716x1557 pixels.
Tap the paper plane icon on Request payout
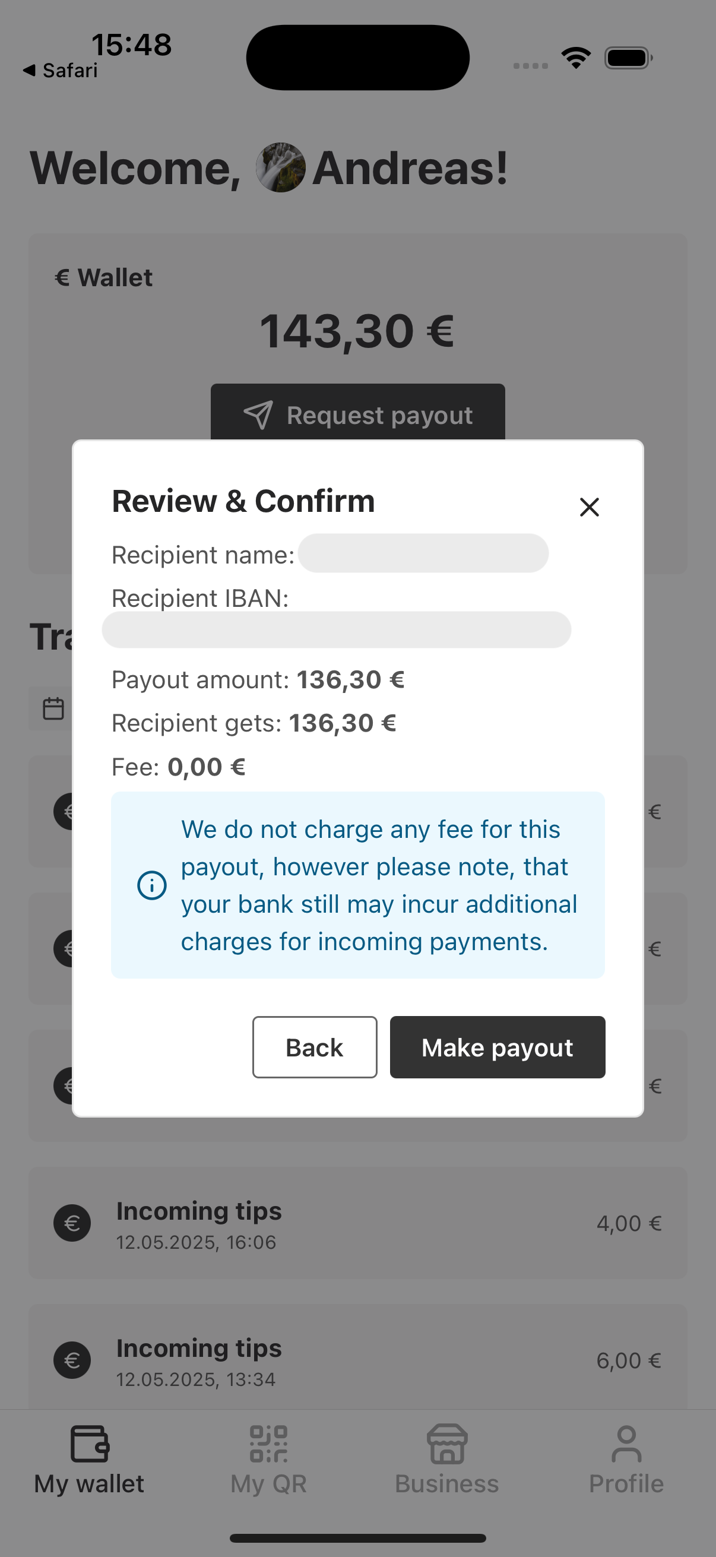pos(259,414)
